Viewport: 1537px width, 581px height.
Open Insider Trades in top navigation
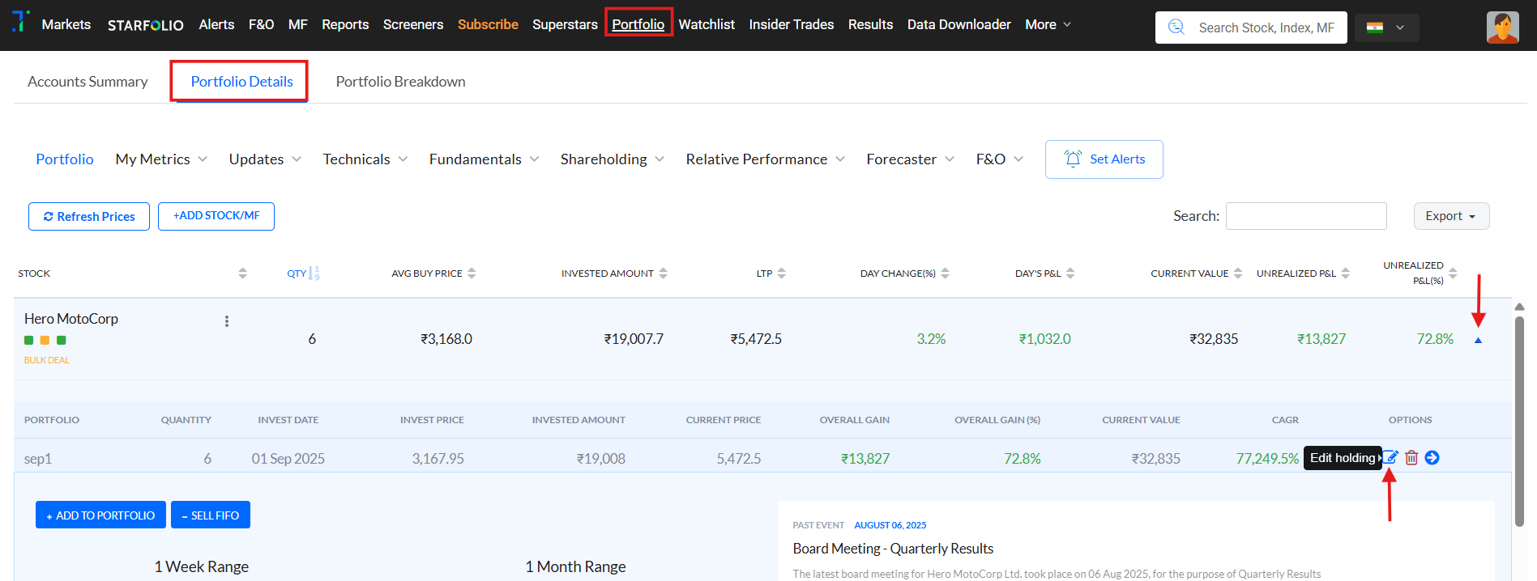791,24
